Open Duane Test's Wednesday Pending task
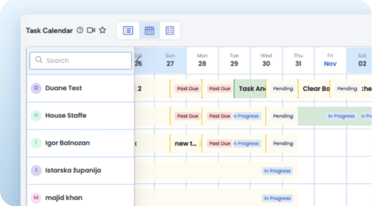The width and height of the screenshot is (372, 206). [x=282, y=89]
